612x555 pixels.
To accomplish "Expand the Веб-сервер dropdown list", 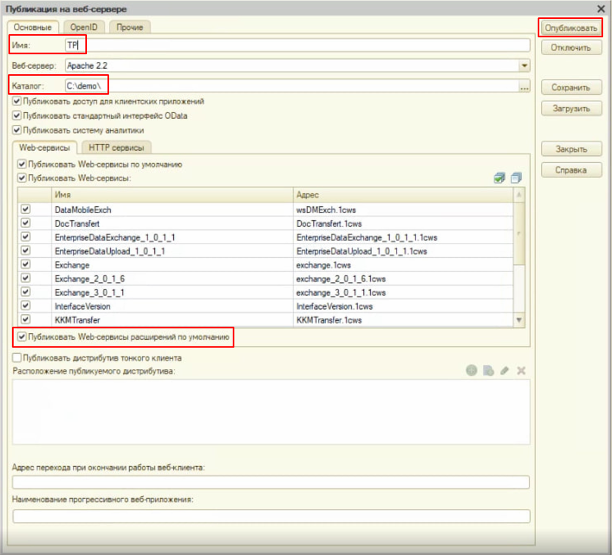I will [x=524, y=65].
